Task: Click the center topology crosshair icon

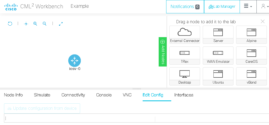Action: click(26, 24)
